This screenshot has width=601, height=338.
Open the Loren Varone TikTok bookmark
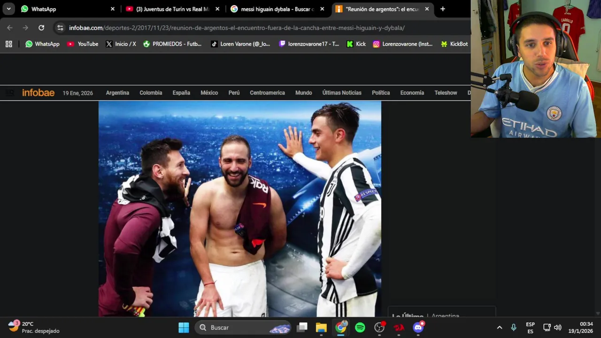(240, 44)
